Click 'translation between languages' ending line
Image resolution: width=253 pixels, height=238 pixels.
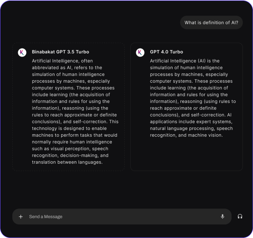pyautogui.click(x=67, y=162)
